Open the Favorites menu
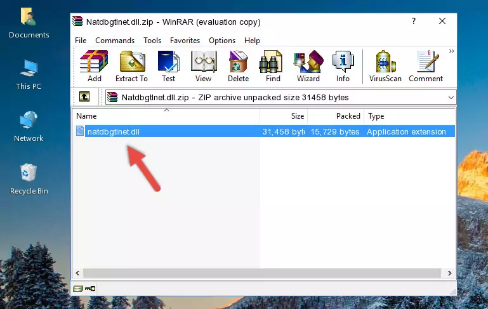Image resolution: width=488 pixels, height=309 pixels. 185,41
